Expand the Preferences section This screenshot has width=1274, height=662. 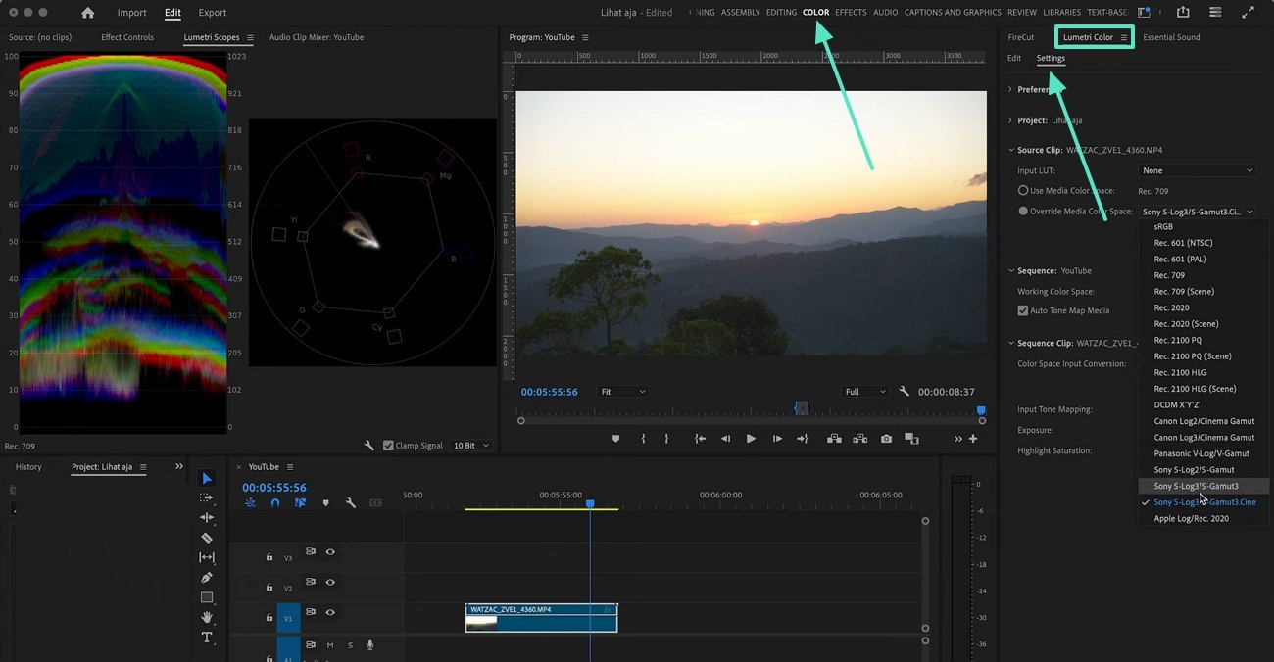[x=1010, y=90]
